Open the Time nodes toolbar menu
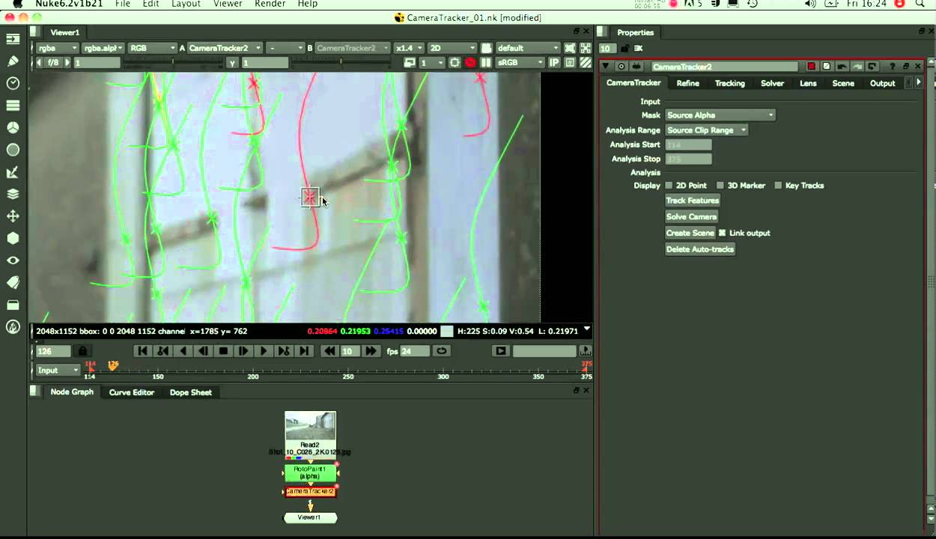This screenshot has width=936, height=539. coord(13,83)
